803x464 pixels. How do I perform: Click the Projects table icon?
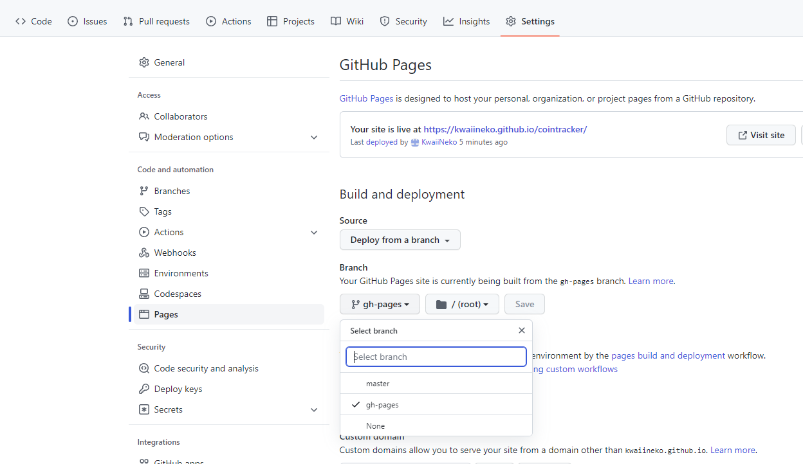[272, 21]
